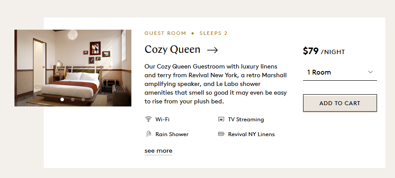Click the TV Streaming icon
The width and height of the screenshot is (395, 178).
[x=221, y=119]
